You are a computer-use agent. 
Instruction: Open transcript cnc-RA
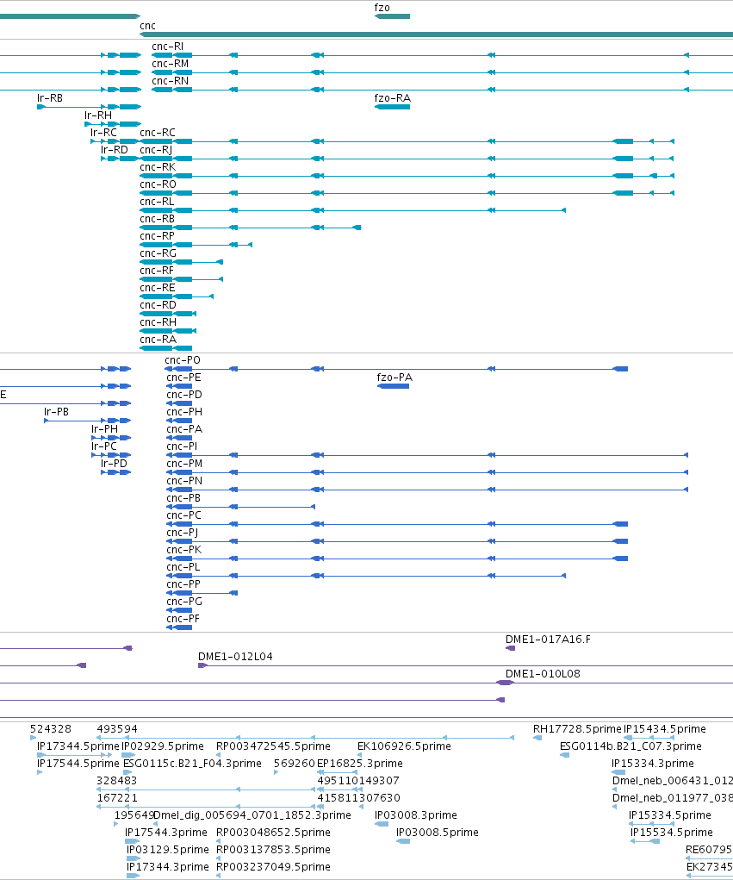pyautogui.click(x=158, y=340)
